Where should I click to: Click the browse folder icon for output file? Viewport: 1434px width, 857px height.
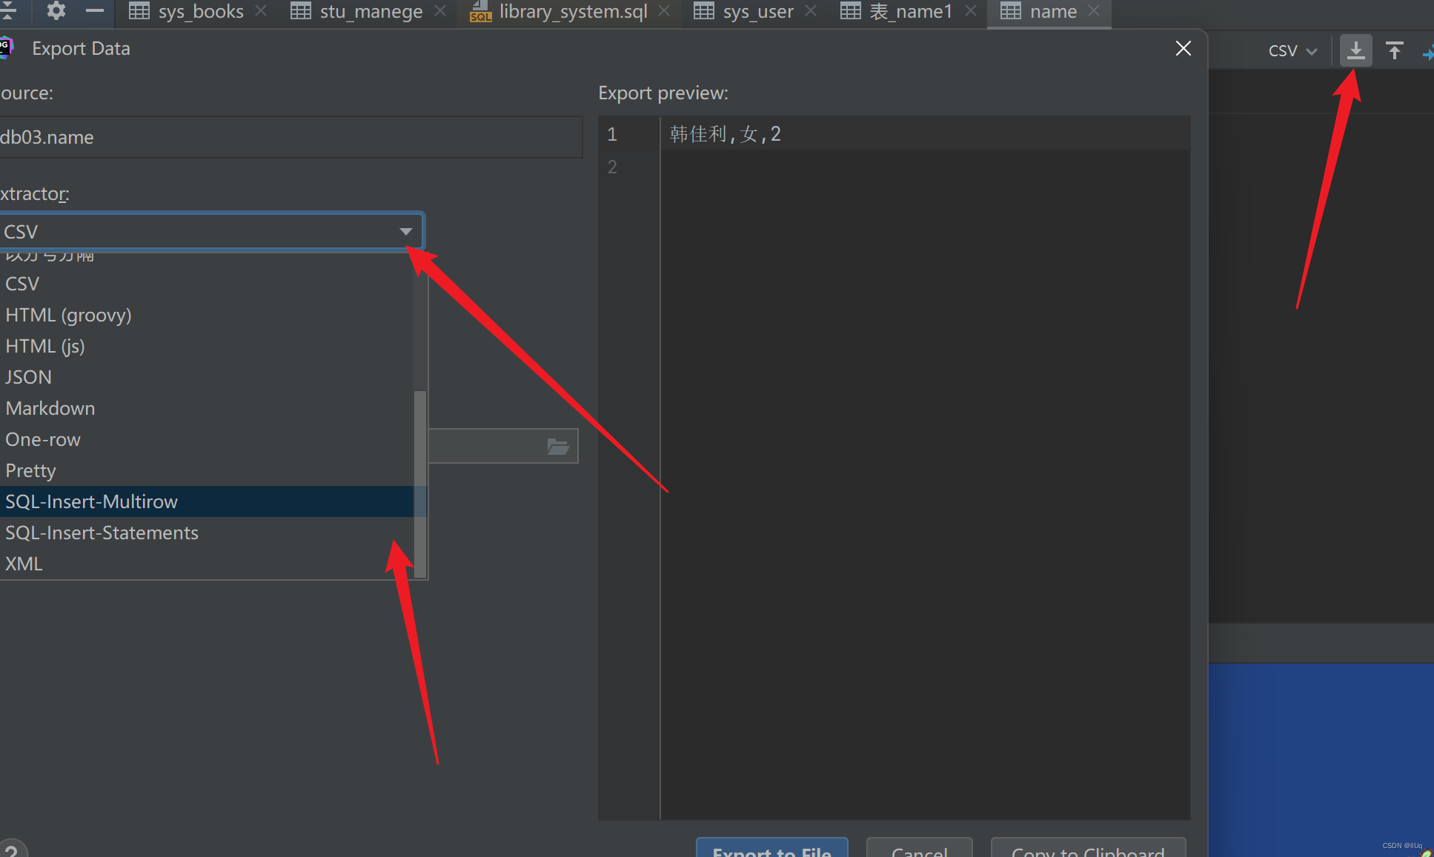[558, 446]
